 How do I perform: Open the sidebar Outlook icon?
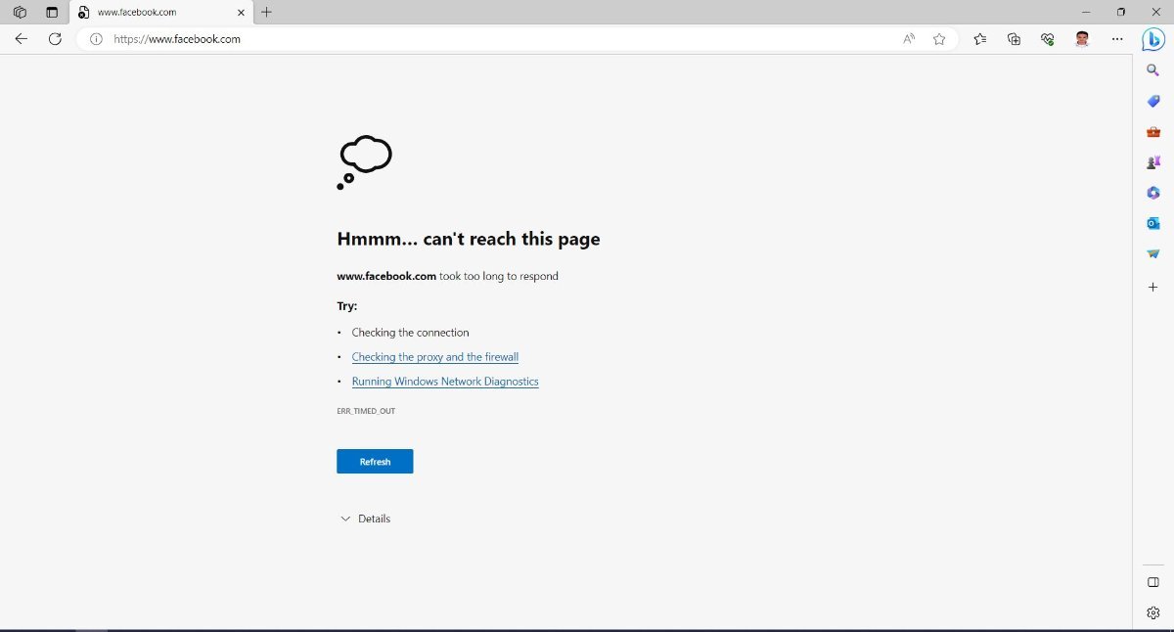click(x=1152, y=223)
